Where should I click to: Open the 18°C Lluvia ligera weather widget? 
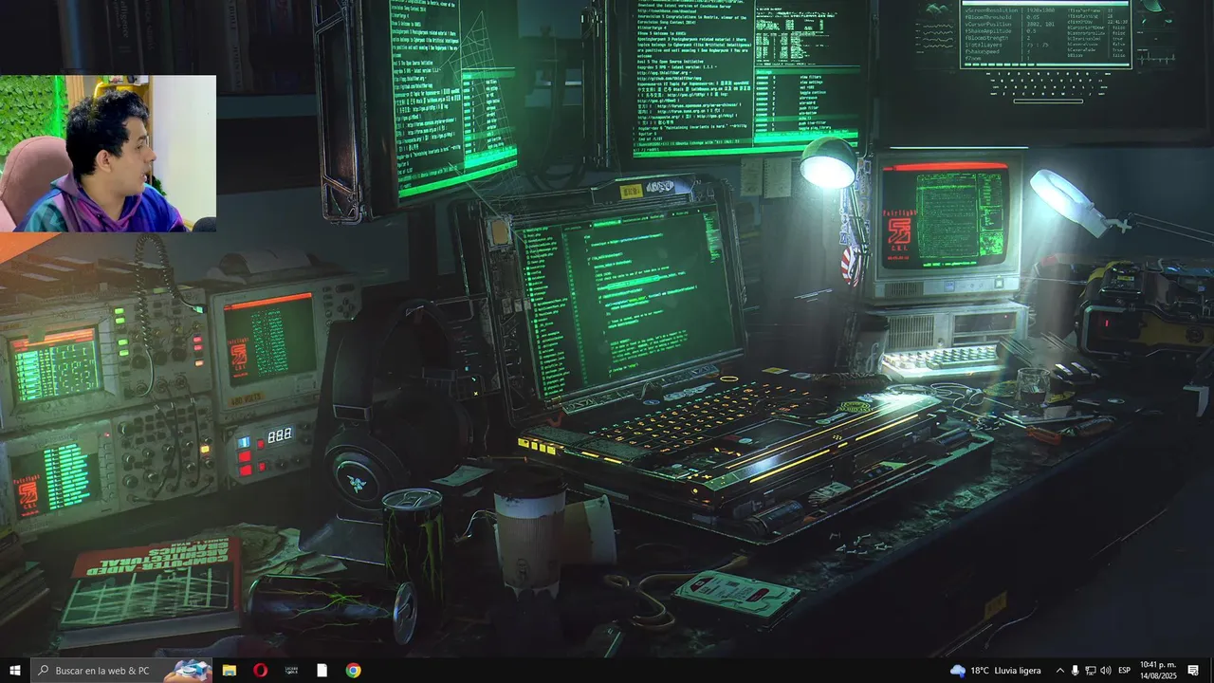click(x=996, y=671)
